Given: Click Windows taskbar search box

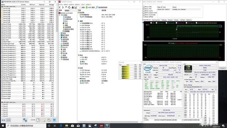Looking at the screenshot, I should [x=26, y=126].
